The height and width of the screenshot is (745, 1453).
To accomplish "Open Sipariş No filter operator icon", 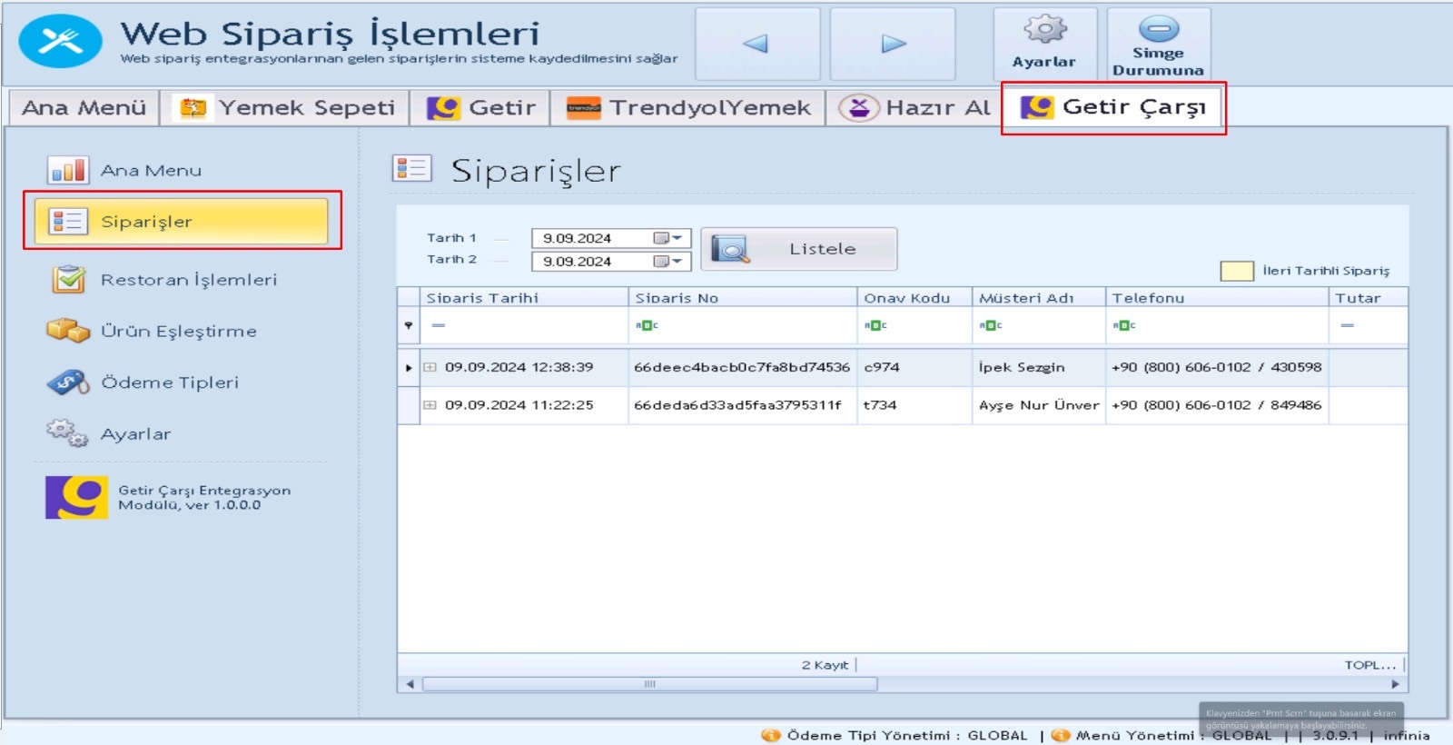I will pos(647,325).
